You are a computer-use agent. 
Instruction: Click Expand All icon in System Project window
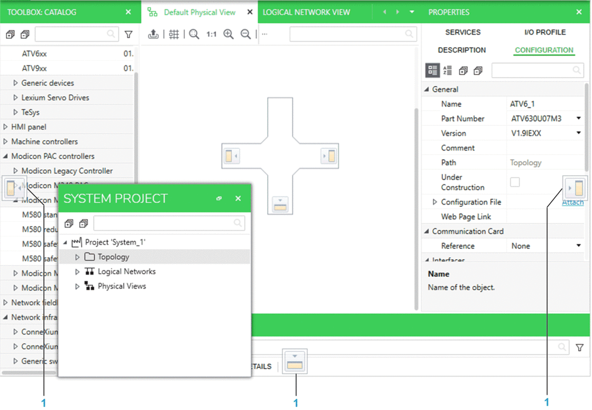69,223
